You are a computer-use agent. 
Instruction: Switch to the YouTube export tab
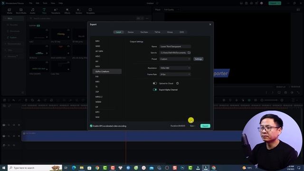[144, 32]
